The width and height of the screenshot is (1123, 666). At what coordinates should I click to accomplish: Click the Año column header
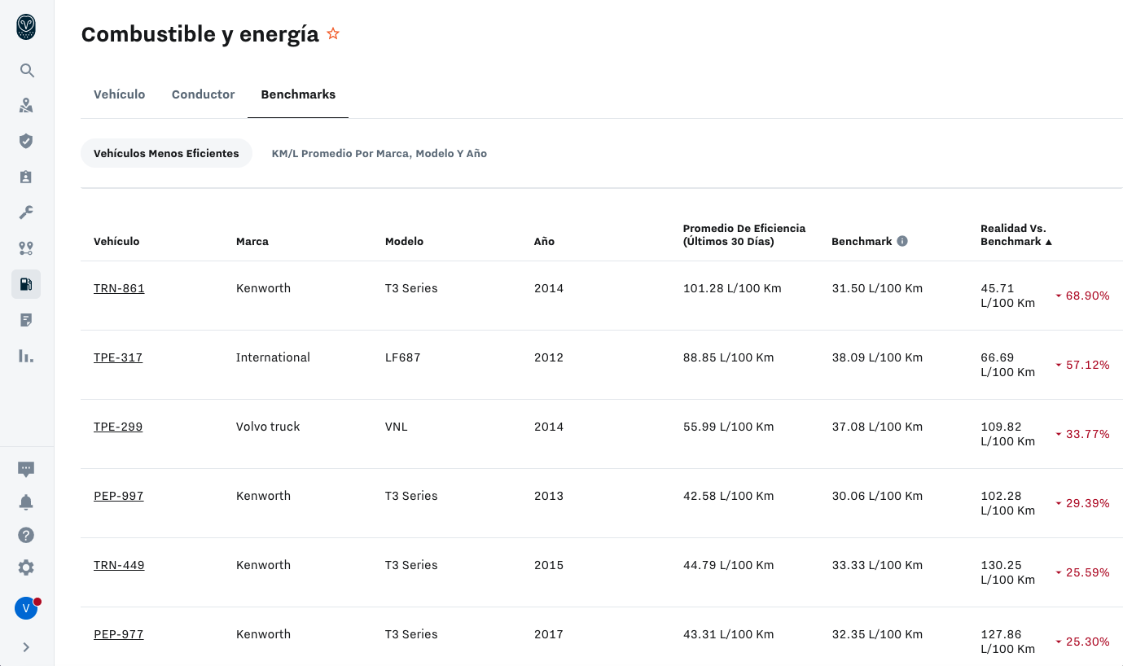coord(544,241)
